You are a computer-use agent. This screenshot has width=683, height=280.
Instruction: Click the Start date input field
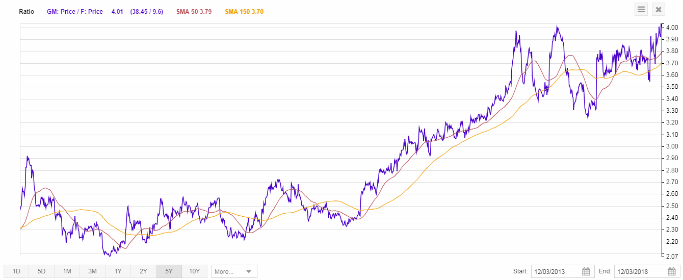[556, 271]
